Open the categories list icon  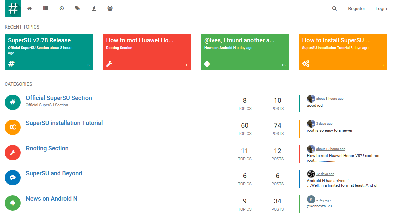coord(46,9)
